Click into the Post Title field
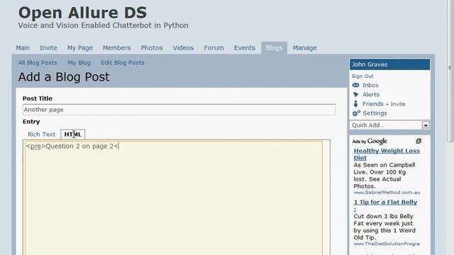This screenshot has height=255, width=454. click(x=179, y=110)
